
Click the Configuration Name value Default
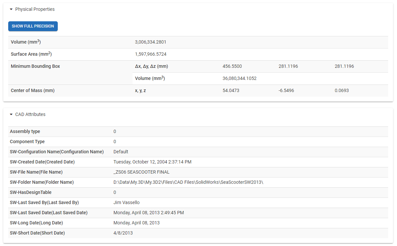tap(121, 152)
